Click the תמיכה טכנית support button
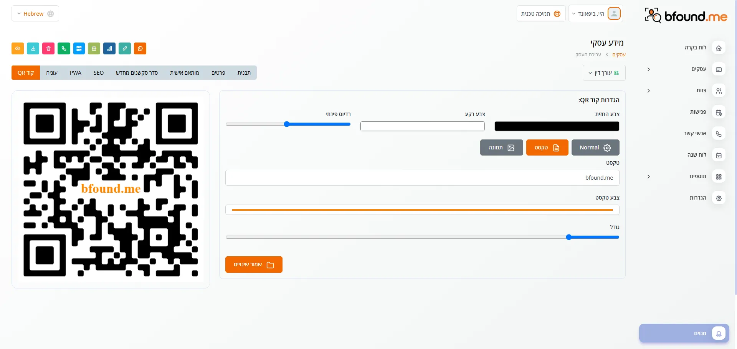737x349 pixels. click(x=541, y=14)
